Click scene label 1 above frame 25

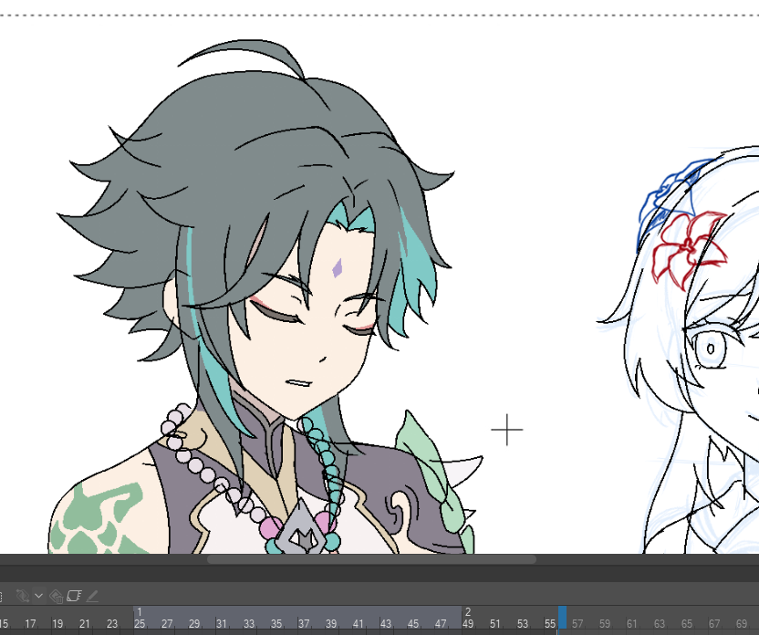point(139,612)
